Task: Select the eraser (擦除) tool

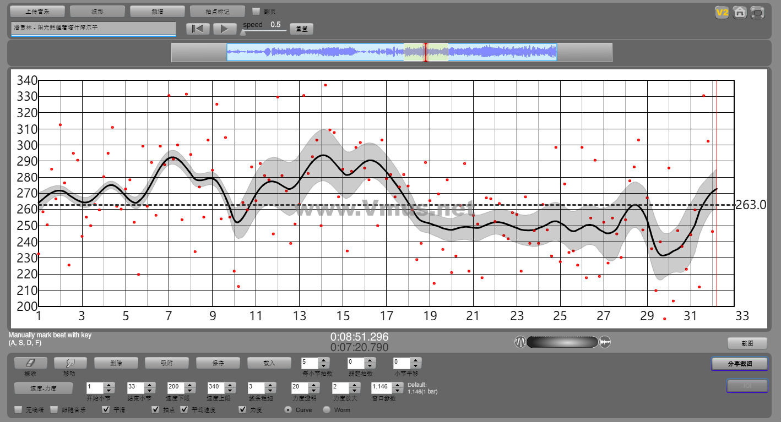Action: [30, 363]
